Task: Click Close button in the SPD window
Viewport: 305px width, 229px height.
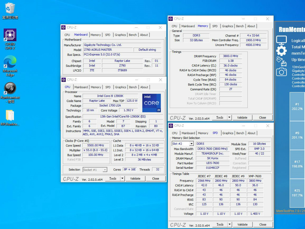Action: [x=263, y=225]
